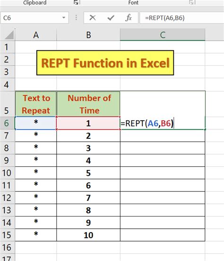Click cell B13 with value 8
The image size is (224, 261).
pos(88,210)
